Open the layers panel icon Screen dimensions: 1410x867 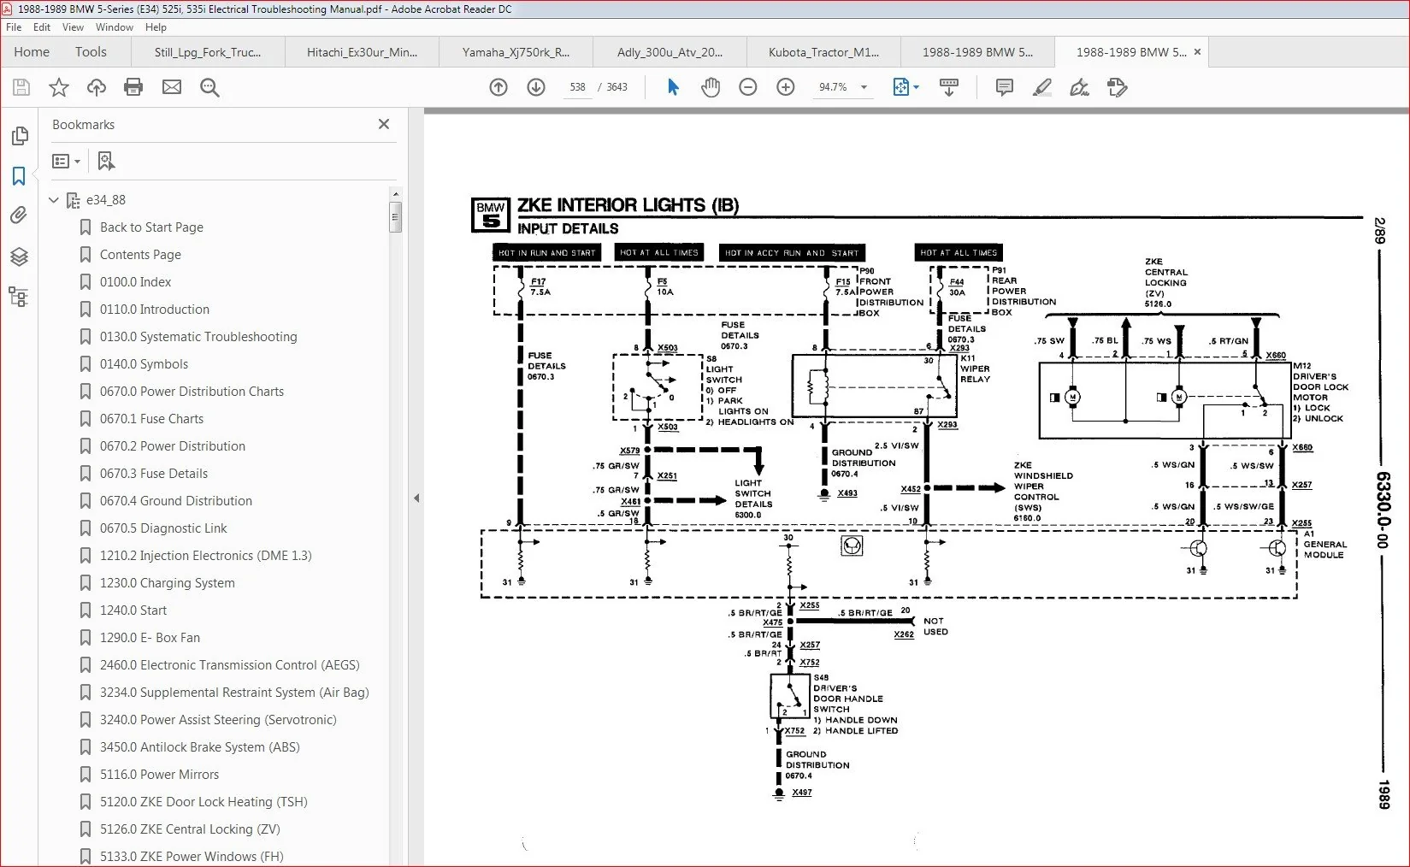[x=19, y=257]
